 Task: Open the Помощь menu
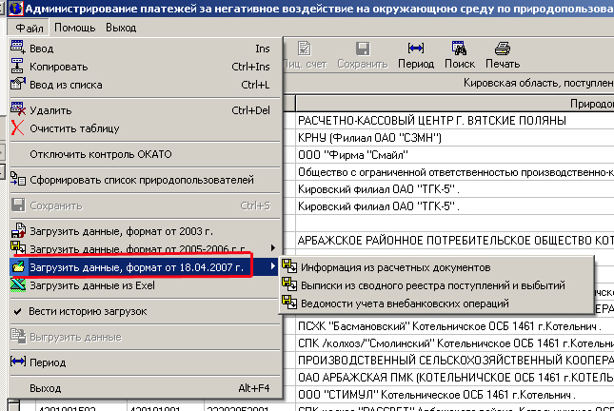(x=74, y=28)
